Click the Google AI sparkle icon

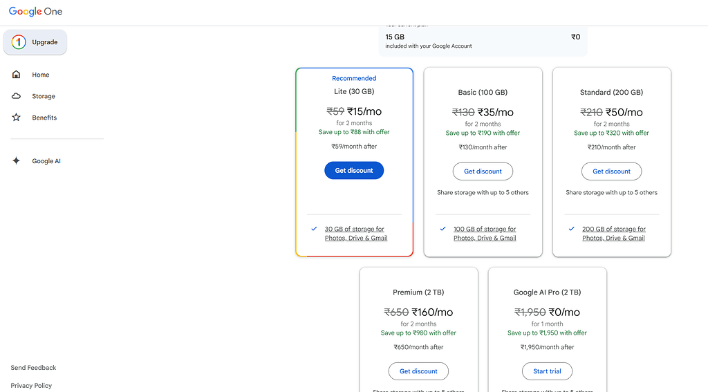tap(17, 161)
